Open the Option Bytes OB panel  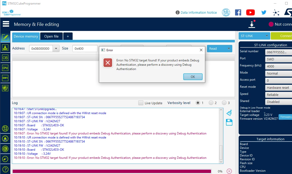(x=5, y=58)
